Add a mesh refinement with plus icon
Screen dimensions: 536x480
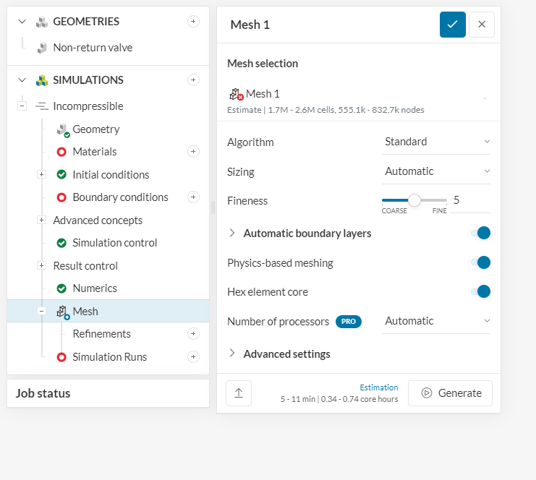pos(193,334)
